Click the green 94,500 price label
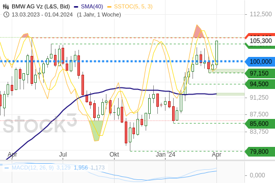275x183 pixels. pos(260,84)
